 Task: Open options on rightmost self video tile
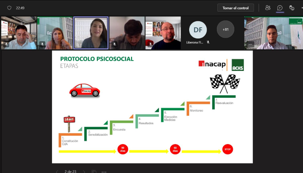pos(250,44)
